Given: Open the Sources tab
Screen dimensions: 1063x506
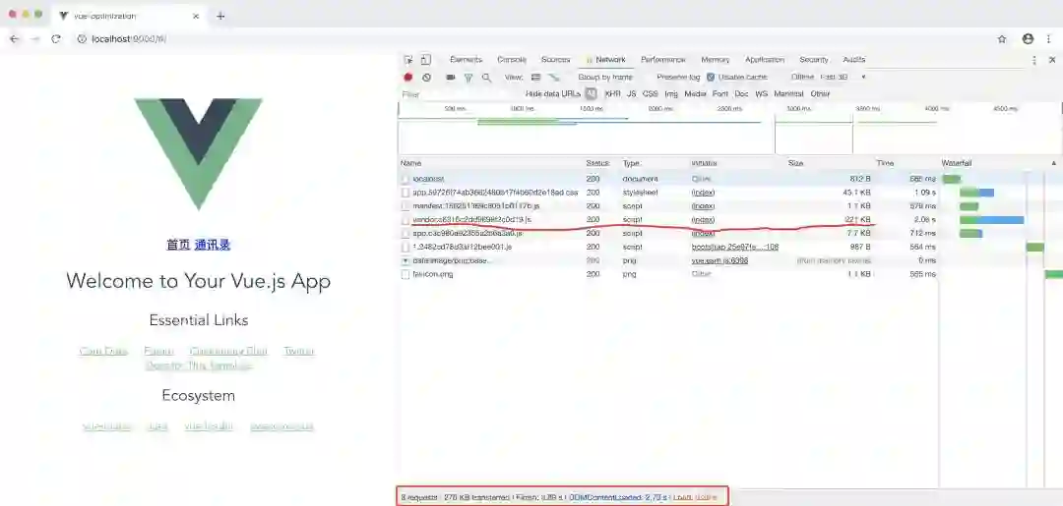Looking at the screenshot, I should (x=556, y=60).
